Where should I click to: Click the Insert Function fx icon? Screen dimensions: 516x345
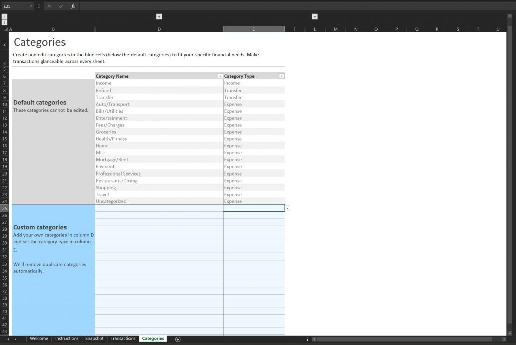73,6
